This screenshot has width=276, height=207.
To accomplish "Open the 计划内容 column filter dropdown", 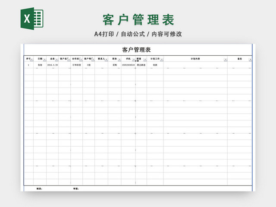I will pos(226,60).
